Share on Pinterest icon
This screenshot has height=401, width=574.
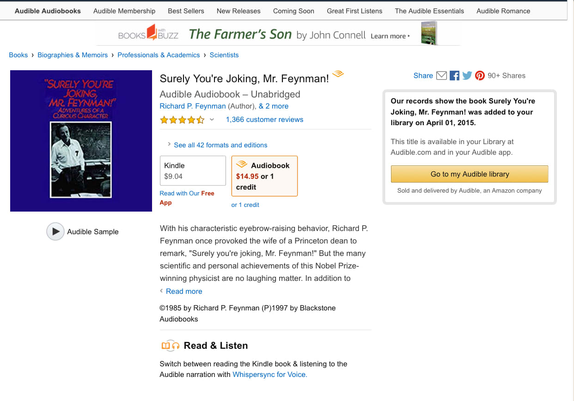click(x=480, y=76)
